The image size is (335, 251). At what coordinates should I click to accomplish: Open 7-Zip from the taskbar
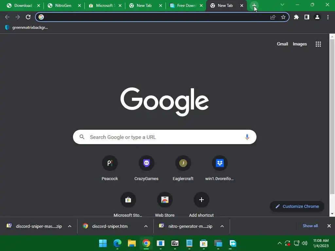pyautogui.click(x=175, y=243)
